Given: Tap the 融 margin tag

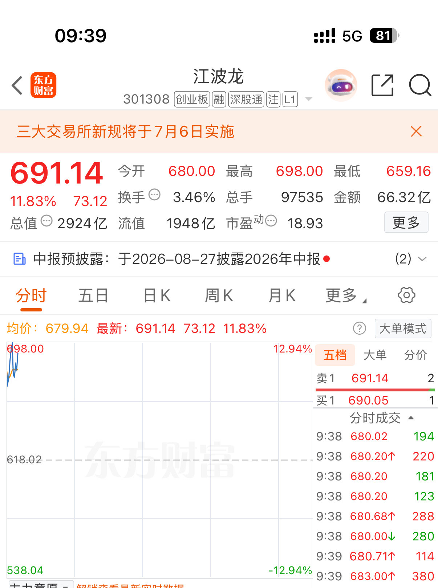Looking at the screenshot, I should [x=219, y=99].
